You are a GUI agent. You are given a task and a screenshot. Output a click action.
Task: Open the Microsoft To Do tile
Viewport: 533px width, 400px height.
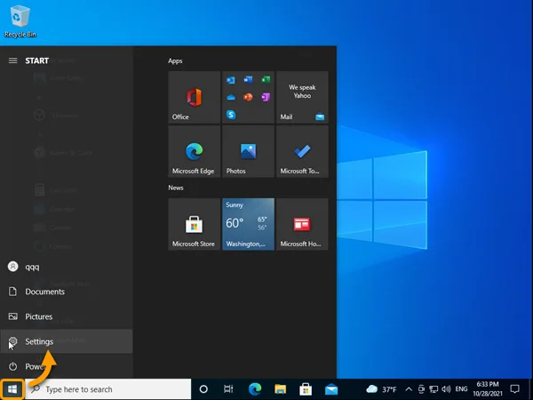point(302,151)
